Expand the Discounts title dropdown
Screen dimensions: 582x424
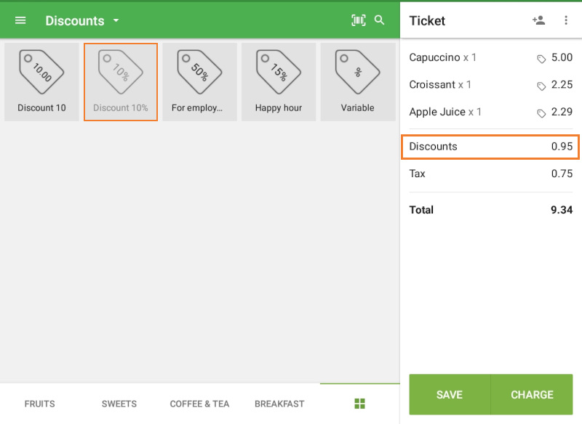(x=115, y=21)
